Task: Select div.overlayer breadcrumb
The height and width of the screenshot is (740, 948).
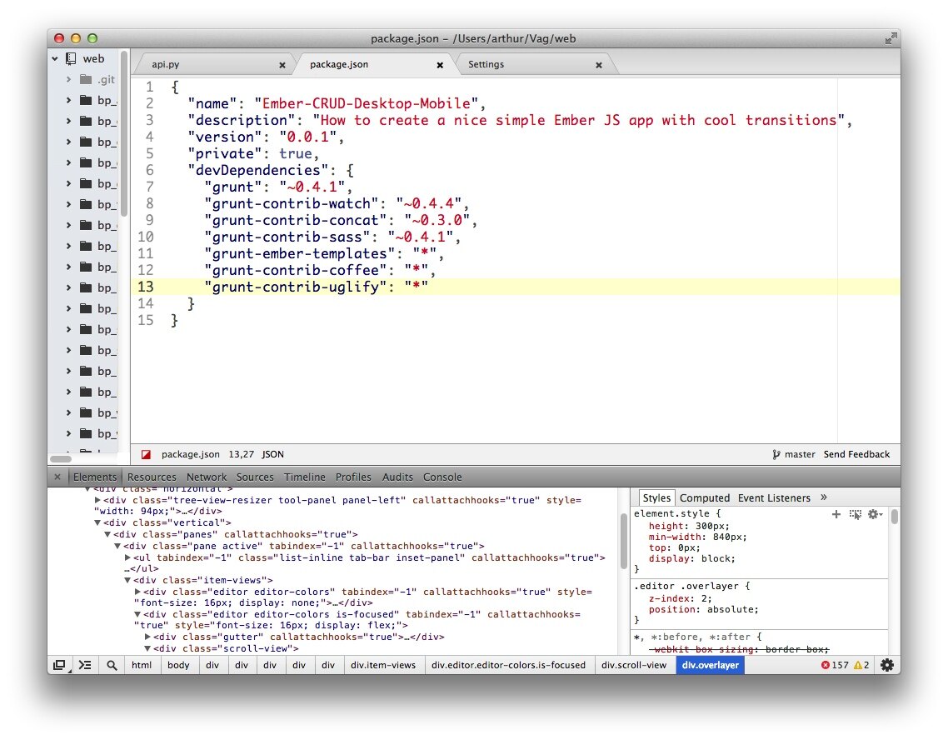Action: pos(711,665)
